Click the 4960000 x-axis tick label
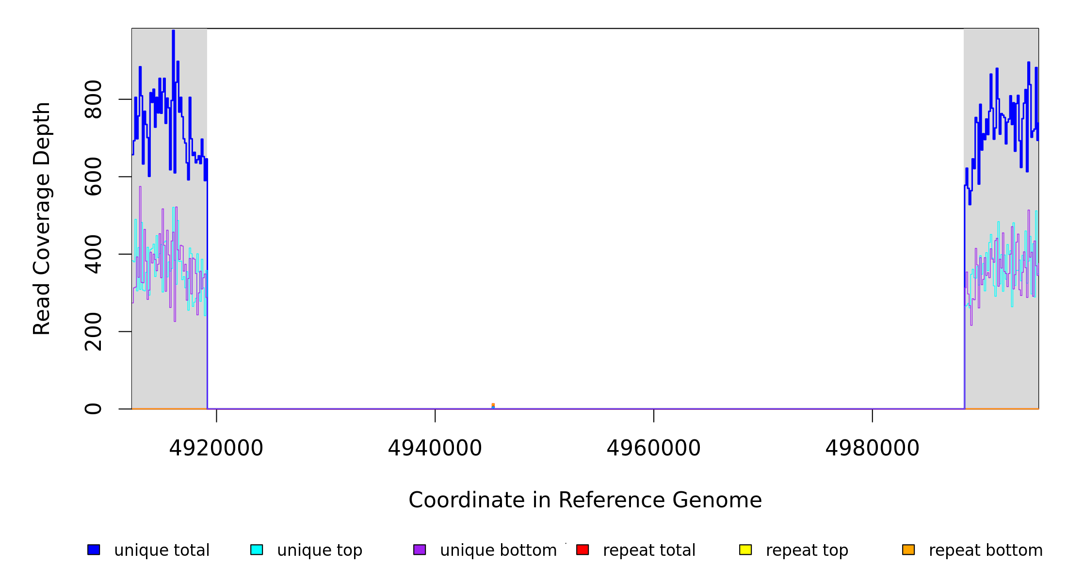 (654, 448)
